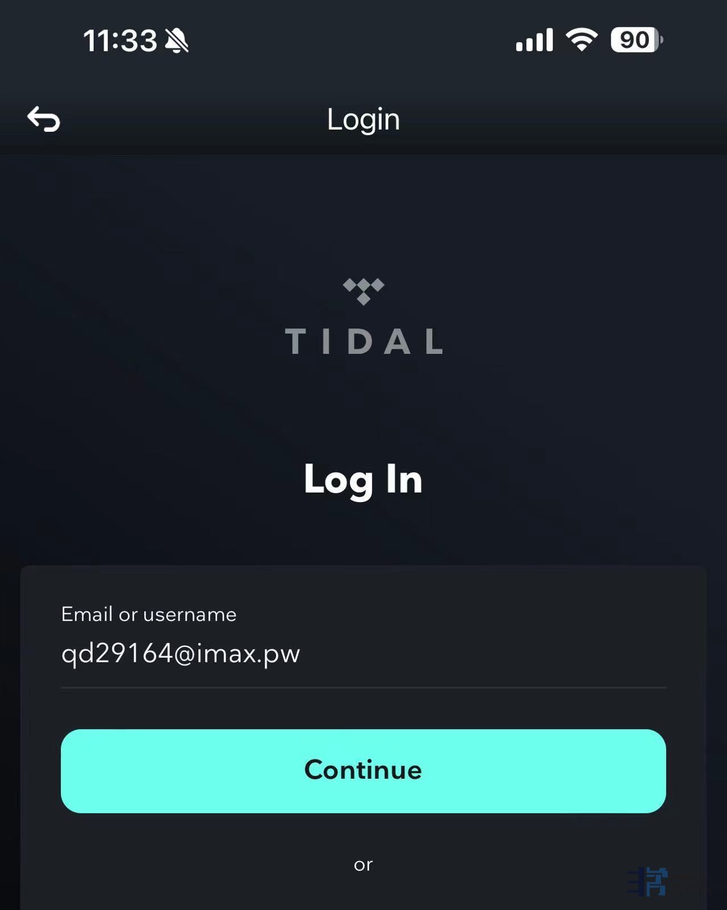Tap the letter D in the TIDAL wordmark
The image size is (727, 910).
click(360, 341)
